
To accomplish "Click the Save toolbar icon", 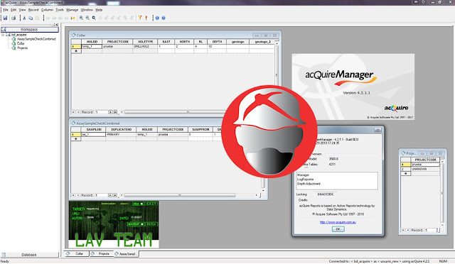I will 5,18.
